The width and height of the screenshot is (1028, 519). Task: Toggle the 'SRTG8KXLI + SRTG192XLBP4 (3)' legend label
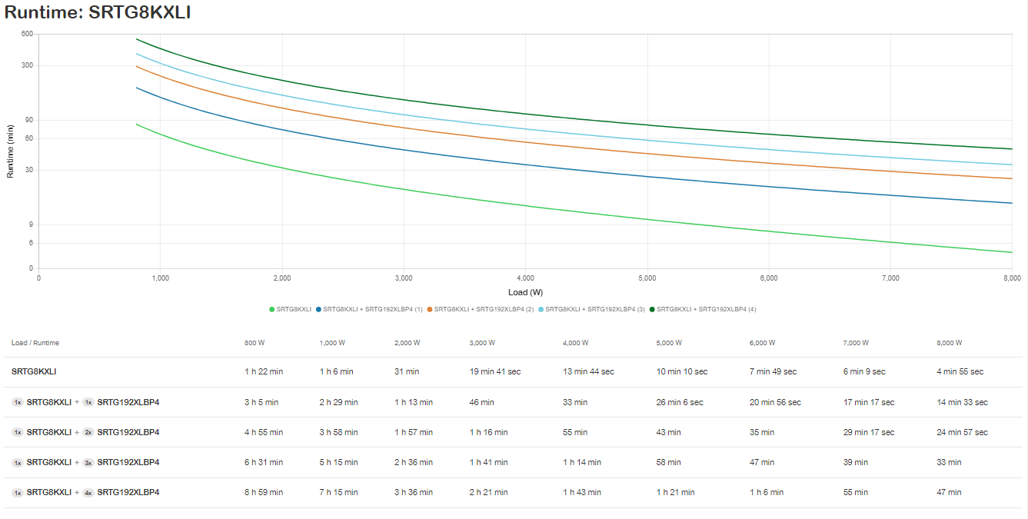595,309
